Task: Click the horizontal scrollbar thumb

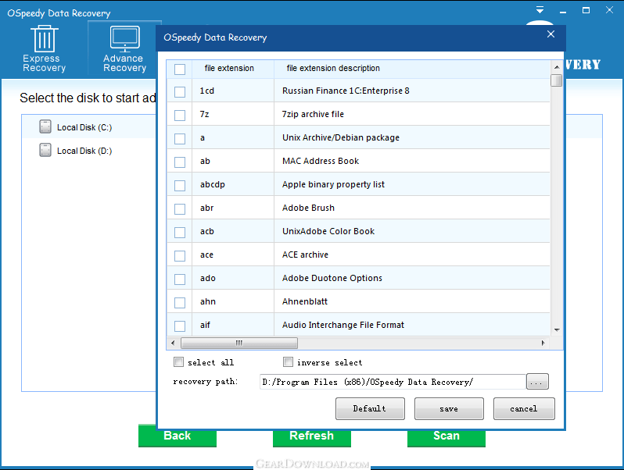Action: 238,343
